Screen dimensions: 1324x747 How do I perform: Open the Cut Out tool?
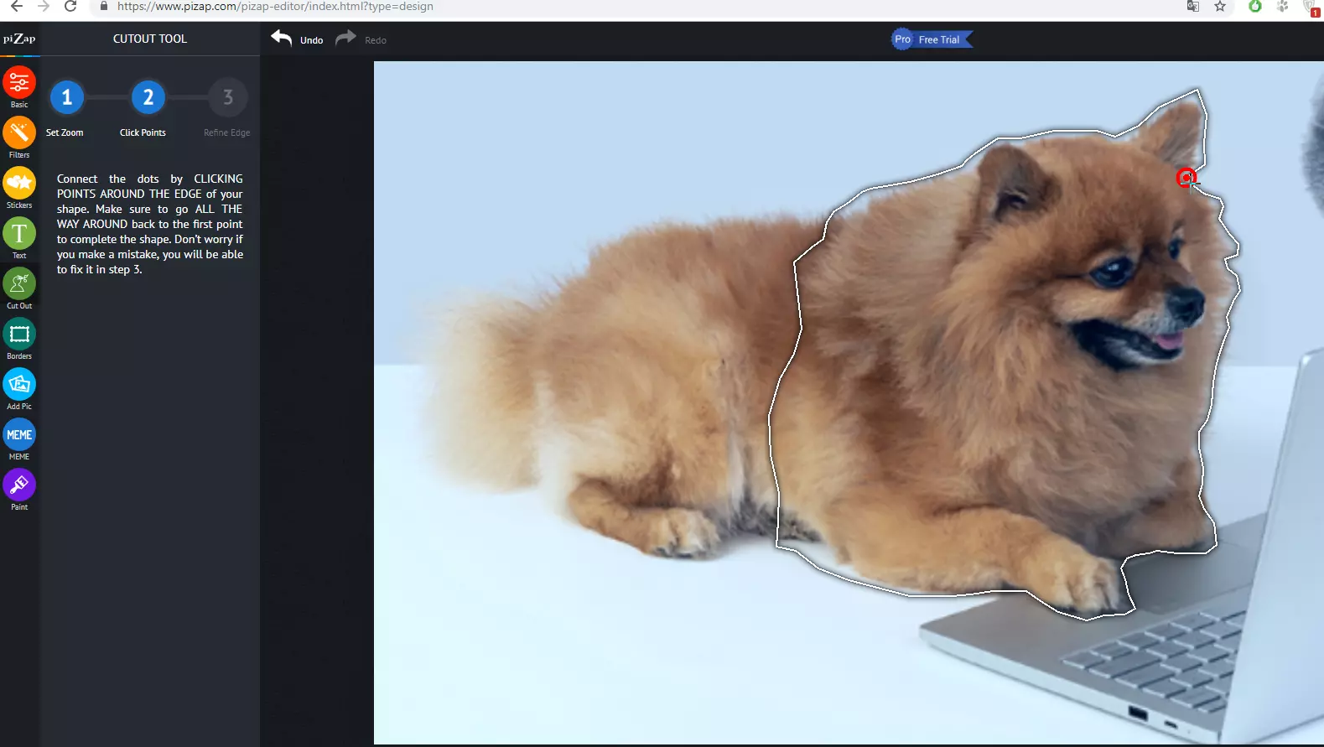19,283
